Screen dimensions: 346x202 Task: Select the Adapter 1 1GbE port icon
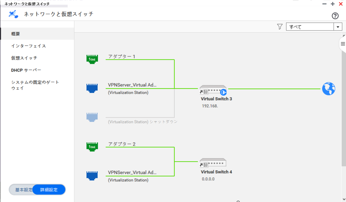pyautogui.click(x=92, y=59)
